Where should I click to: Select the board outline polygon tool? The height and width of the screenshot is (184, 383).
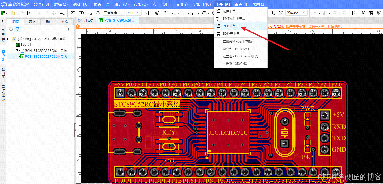click(194, 13)
